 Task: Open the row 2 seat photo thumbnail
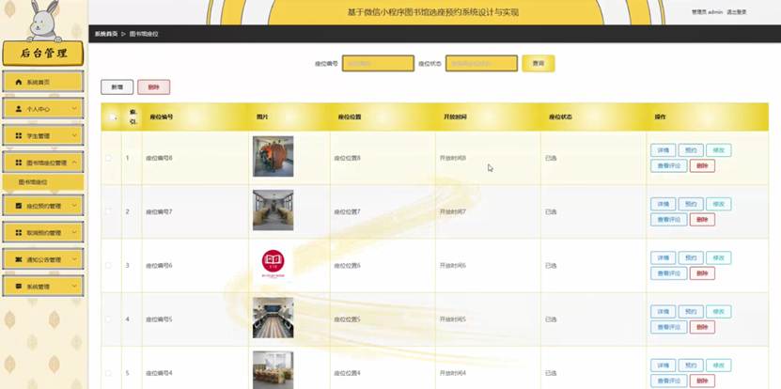pyautogui.click(x=273, y=210)
